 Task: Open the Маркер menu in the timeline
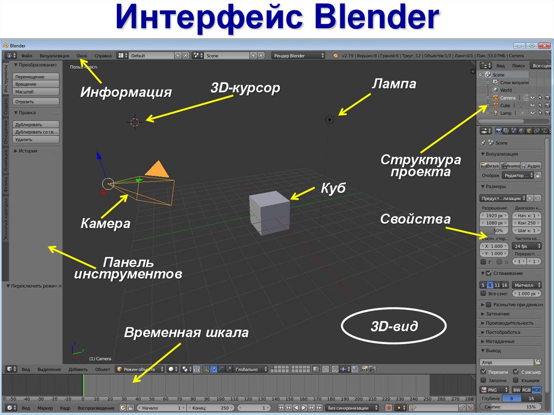pyautogui.click(x=45, y=408)
